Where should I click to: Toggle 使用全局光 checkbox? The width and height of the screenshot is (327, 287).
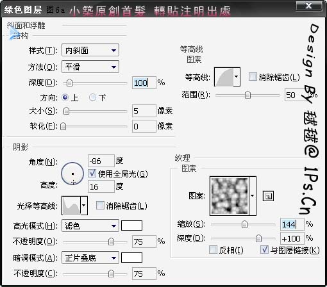(x=92, y=174)
